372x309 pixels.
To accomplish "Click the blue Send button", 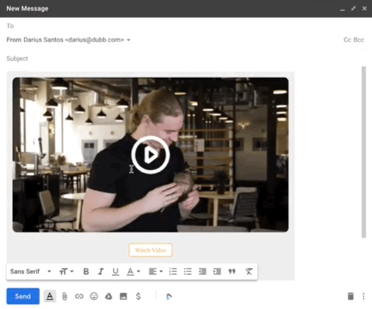I will tap(23, 296).
